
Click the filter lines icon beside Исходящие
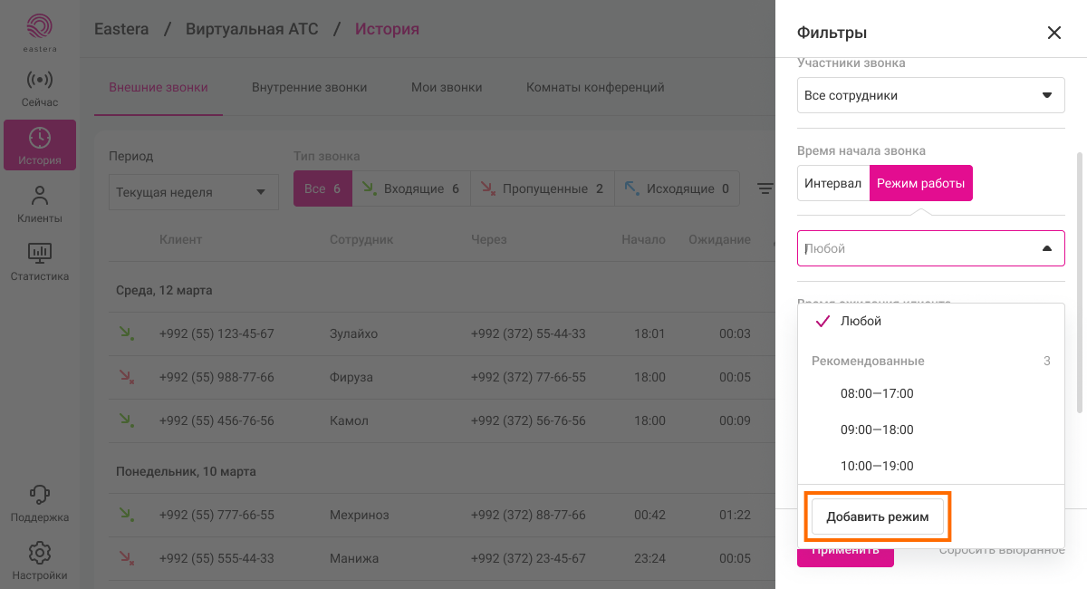click(765, 189)
